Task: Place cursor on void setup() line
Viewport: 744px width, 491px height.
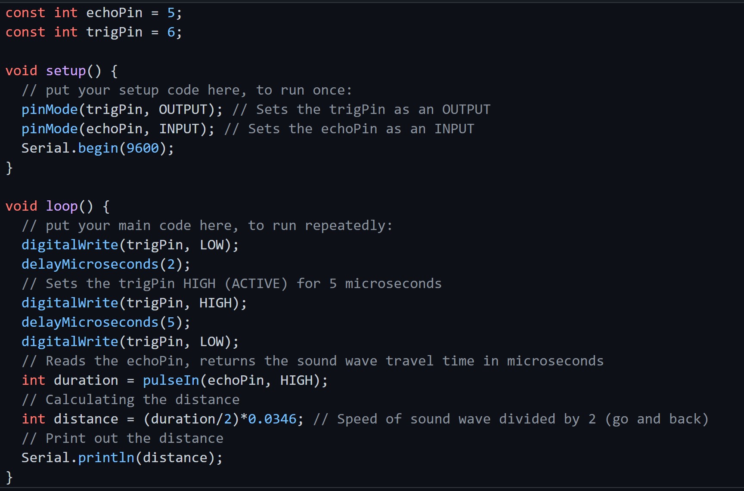Action: 62,71
